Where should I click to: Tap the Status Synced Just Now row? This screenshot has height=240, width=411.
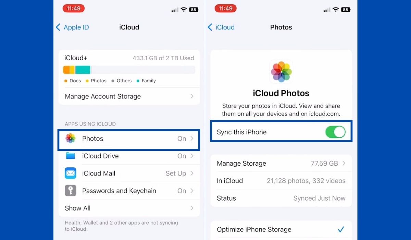click(x=281, y=198)
